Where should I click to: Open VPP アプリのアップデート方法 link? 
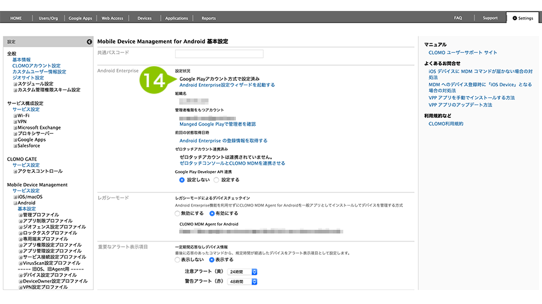460,105
